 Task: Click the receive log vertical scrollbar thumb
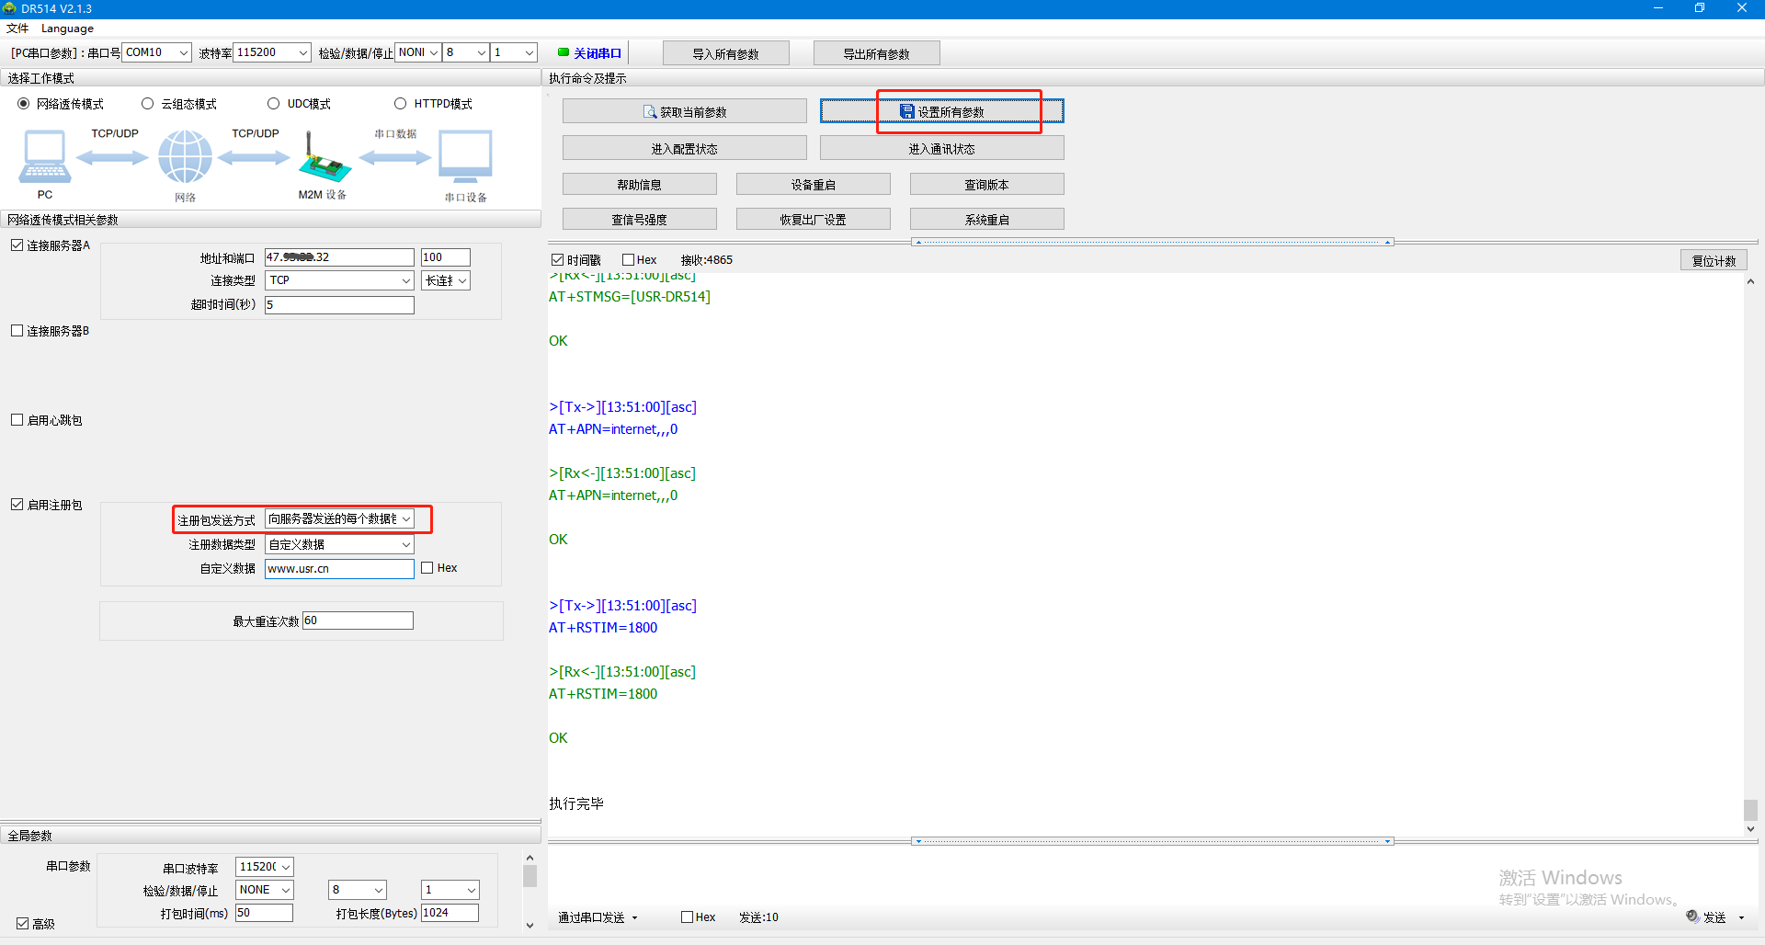click(1750, 809)
